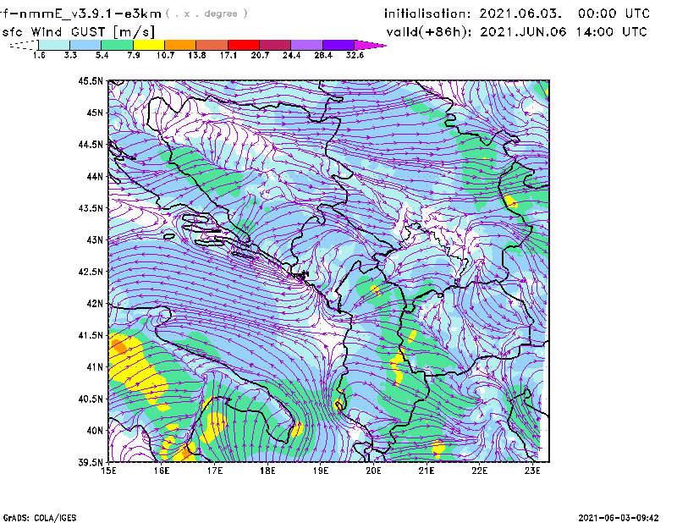
Task: Click the 44N latitude label
Action: [95, 176]
